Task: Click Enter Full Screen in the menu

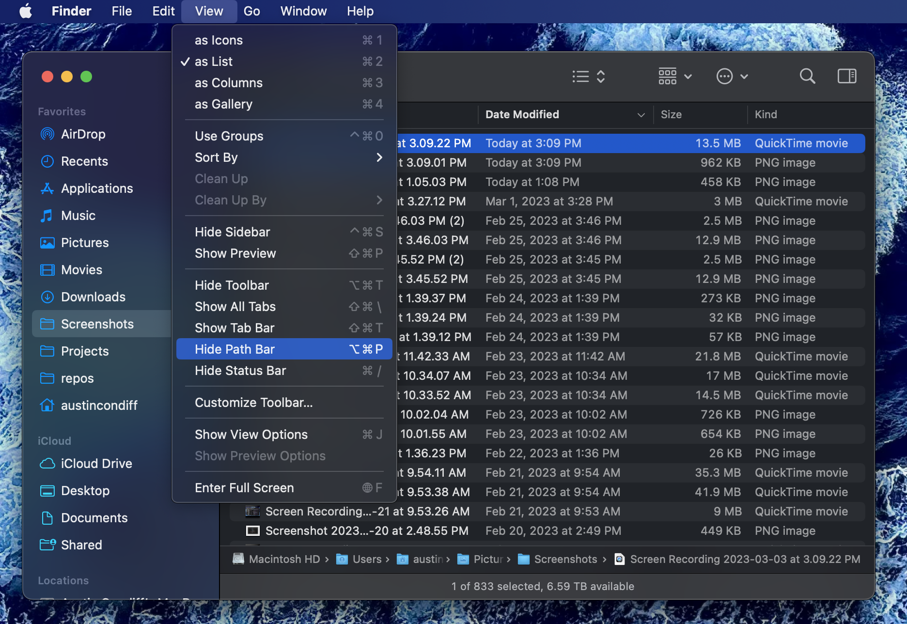Action: (x=244, y=487)
